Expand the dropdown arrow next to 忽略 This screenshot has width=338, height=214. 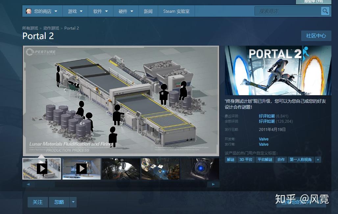coord(73,202)
